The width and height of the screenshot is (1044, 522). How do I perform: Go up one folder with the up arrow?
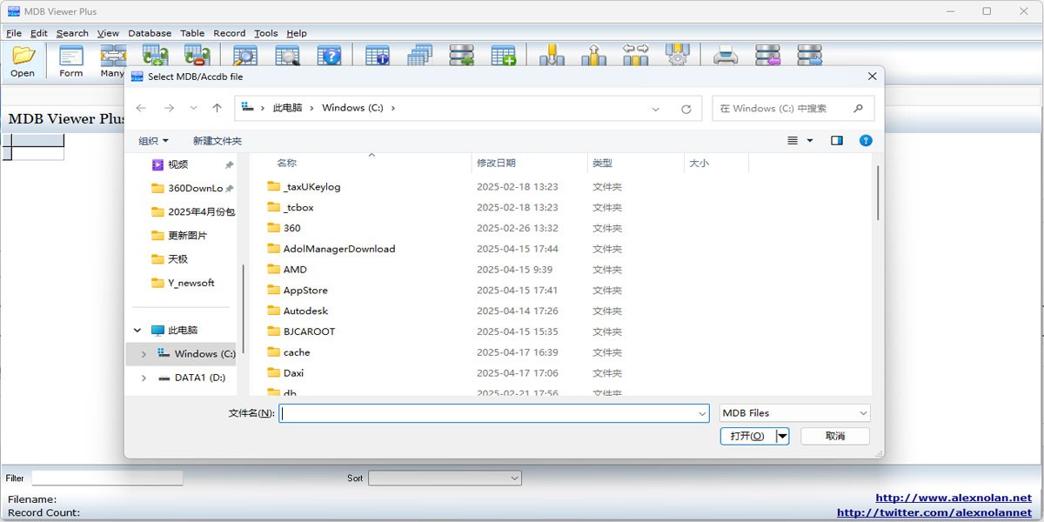[x=217, y=109]
